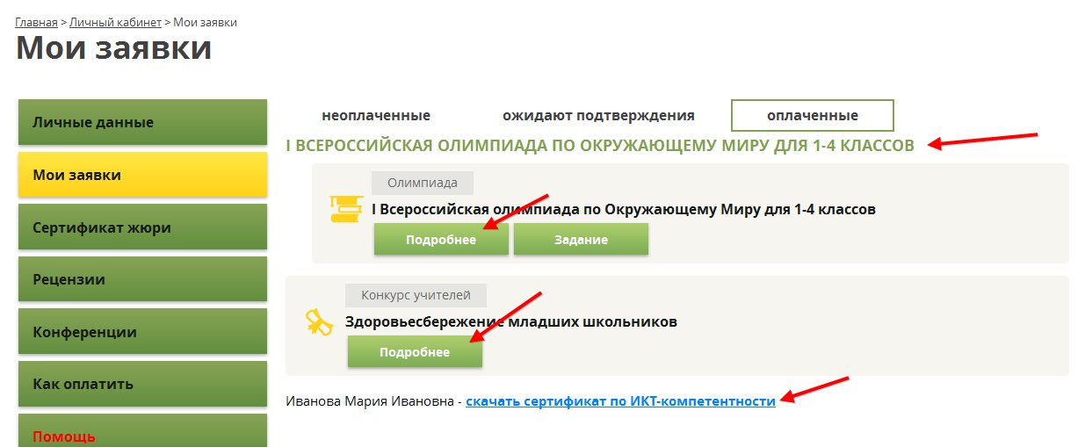
Task: Click the diploma scroll icon of teacher contest
Action: coord(320,322)
